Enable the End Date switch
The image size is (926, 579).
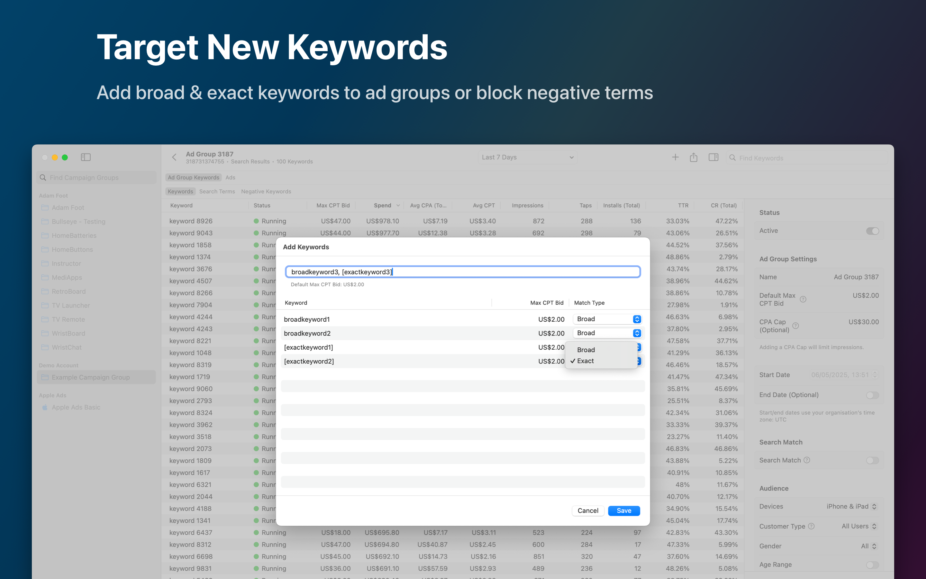tap(872, 395)
